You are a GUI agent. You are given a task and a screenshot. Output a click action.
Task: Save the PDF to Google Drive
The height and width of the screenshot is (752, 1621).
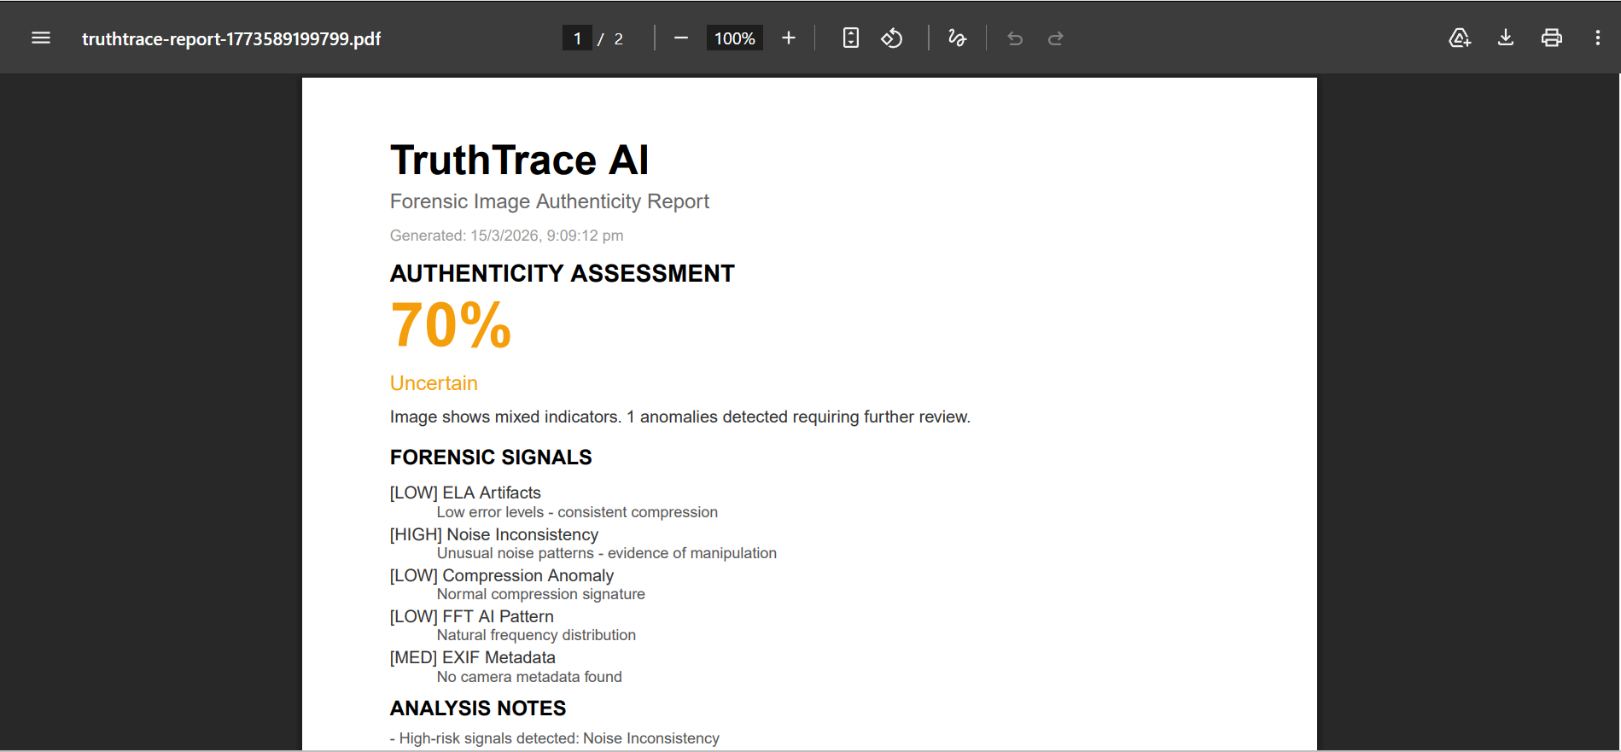(x=1460, y=38)
